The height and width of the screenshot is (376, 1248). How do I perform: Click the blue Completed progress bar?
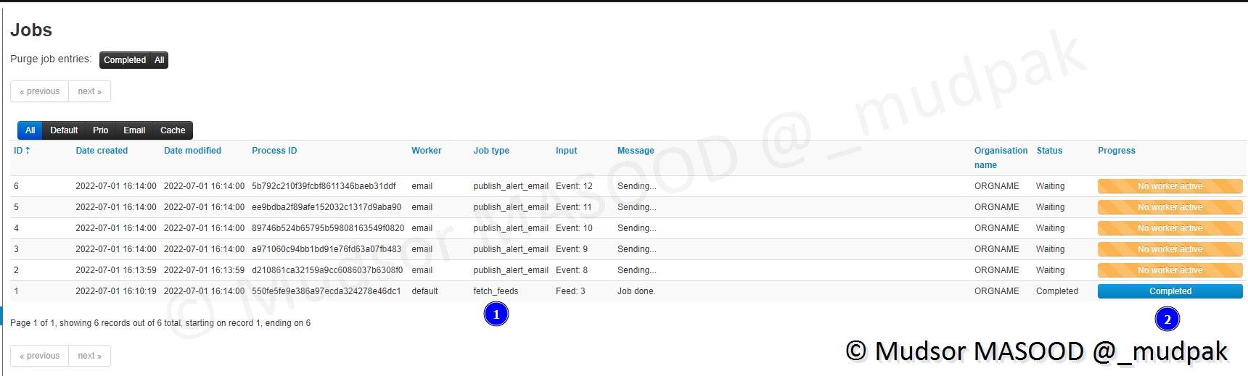pos(1170,291)
